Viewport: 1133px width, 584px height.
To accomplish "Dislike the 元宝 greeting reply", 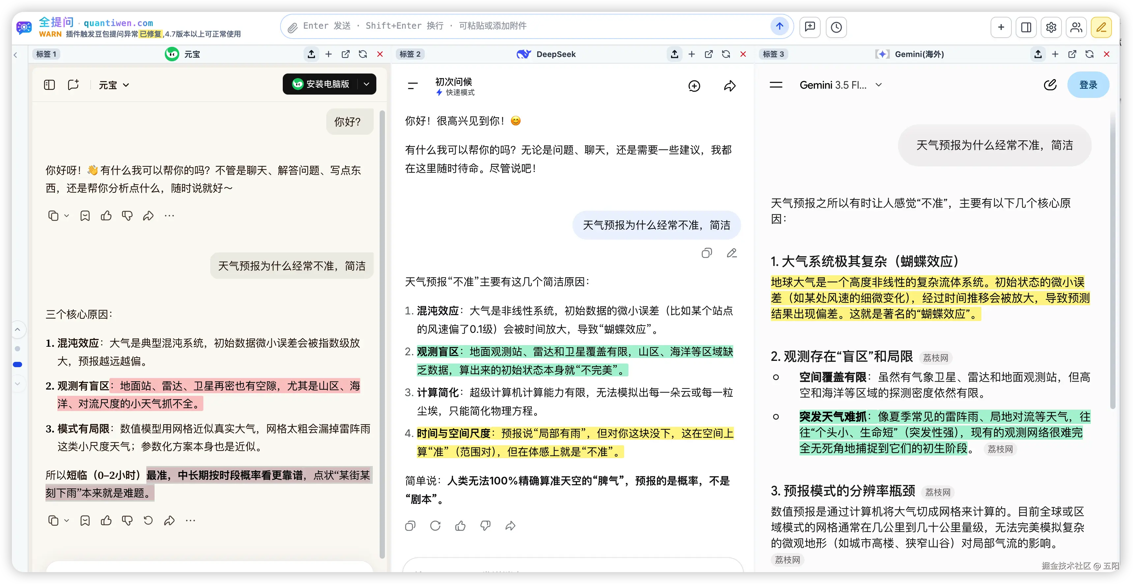I will (x=127, y=216).
